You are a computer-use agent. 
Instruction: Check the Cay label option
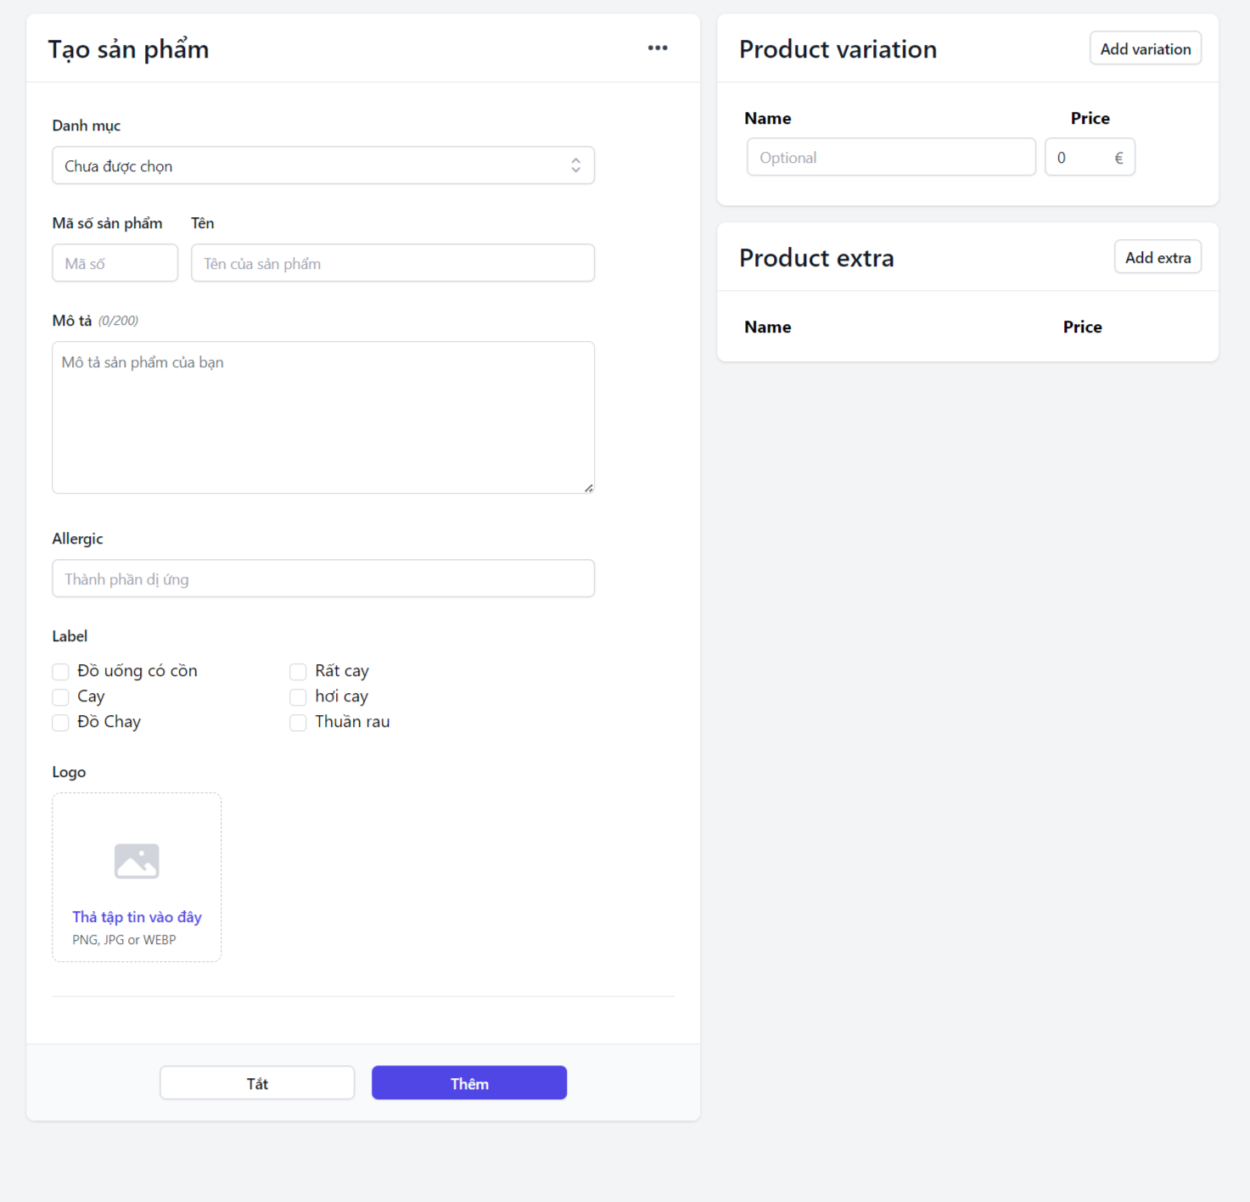tap(60, 697)
